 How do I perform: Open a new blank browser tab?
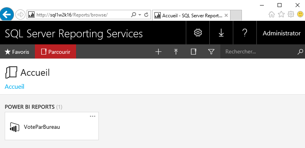236,15
